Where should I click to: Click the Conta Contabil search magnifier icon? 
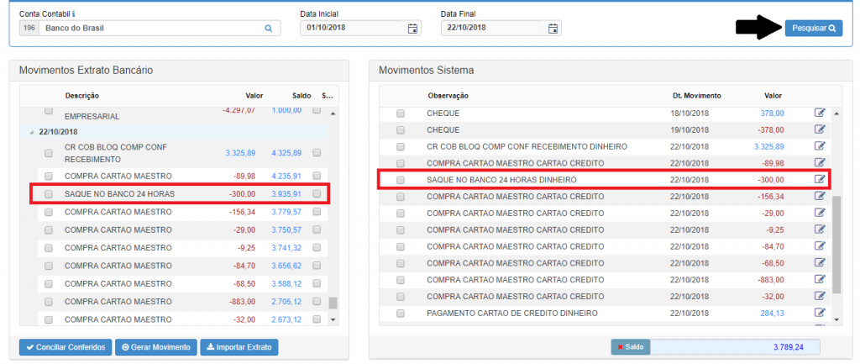(268, 28)
